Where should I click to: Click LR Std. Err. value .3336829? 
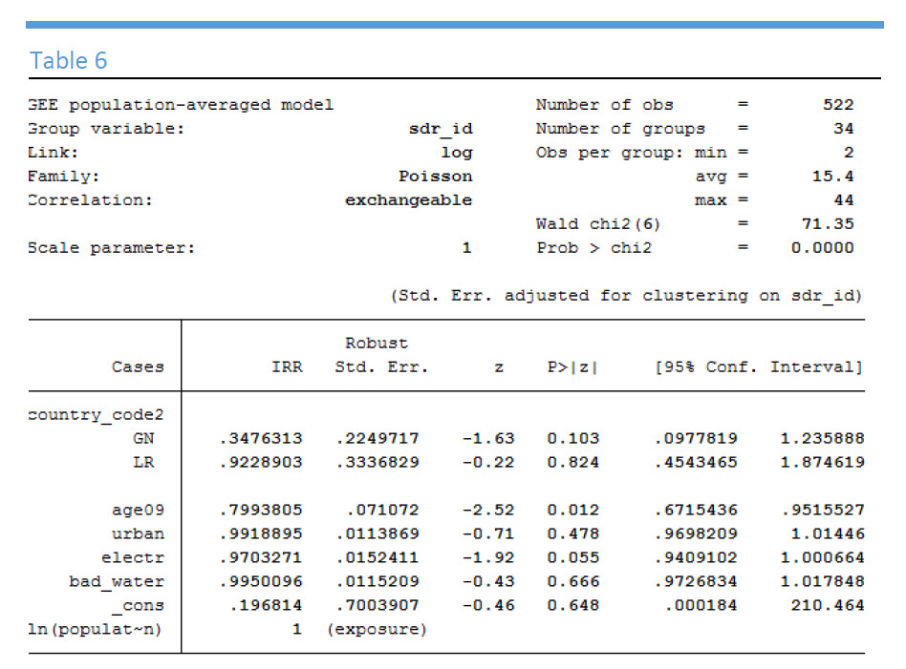[x=377, y=462]
